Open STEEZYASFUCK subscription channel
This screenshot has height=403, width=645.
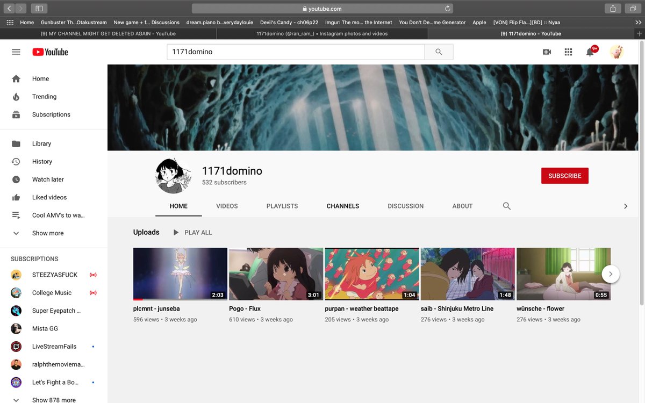coord(54,275)
